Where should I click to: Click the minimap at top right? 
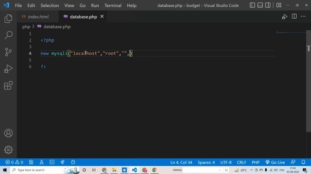[291, 32]
